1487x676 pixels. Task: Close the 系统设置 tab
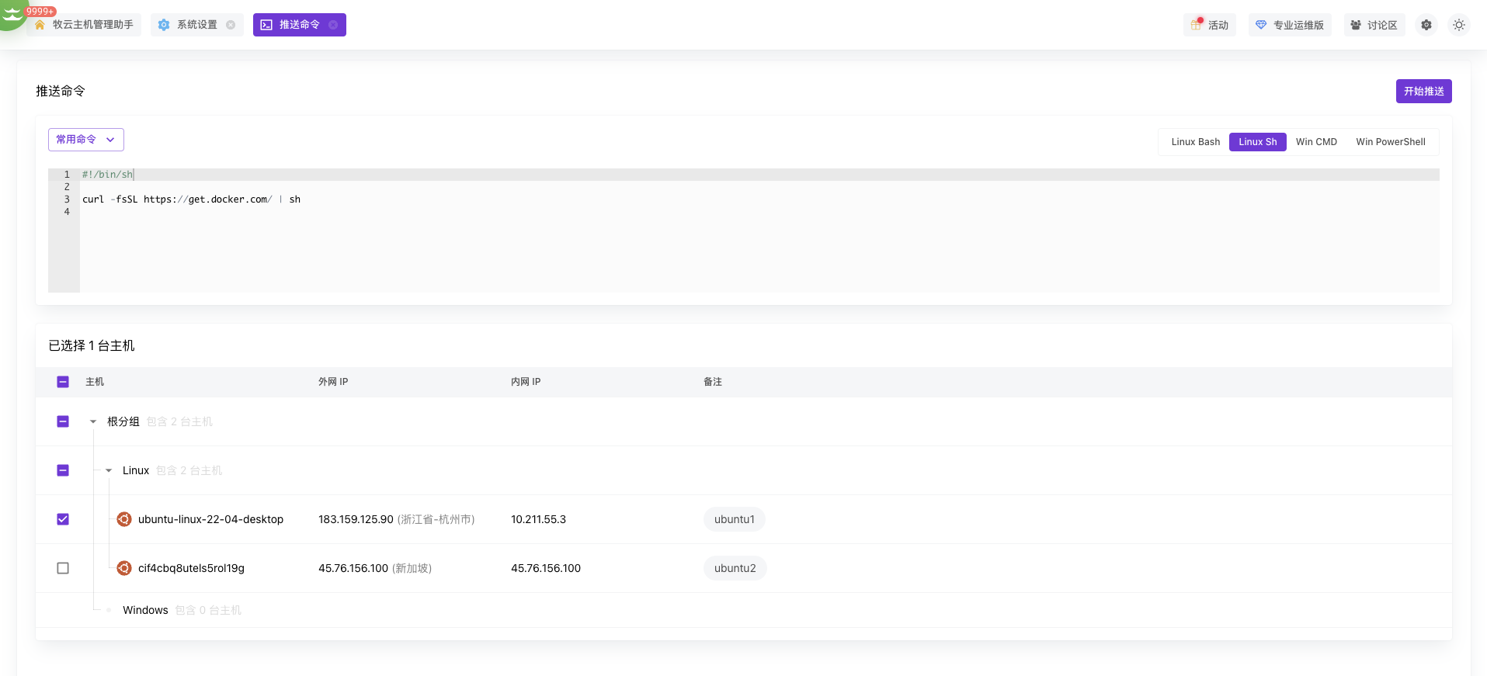click(231, 25)
